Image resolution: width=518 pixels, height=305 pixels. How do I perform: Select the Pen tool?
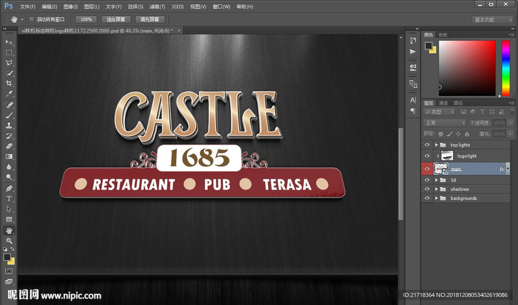coord(9,188)
